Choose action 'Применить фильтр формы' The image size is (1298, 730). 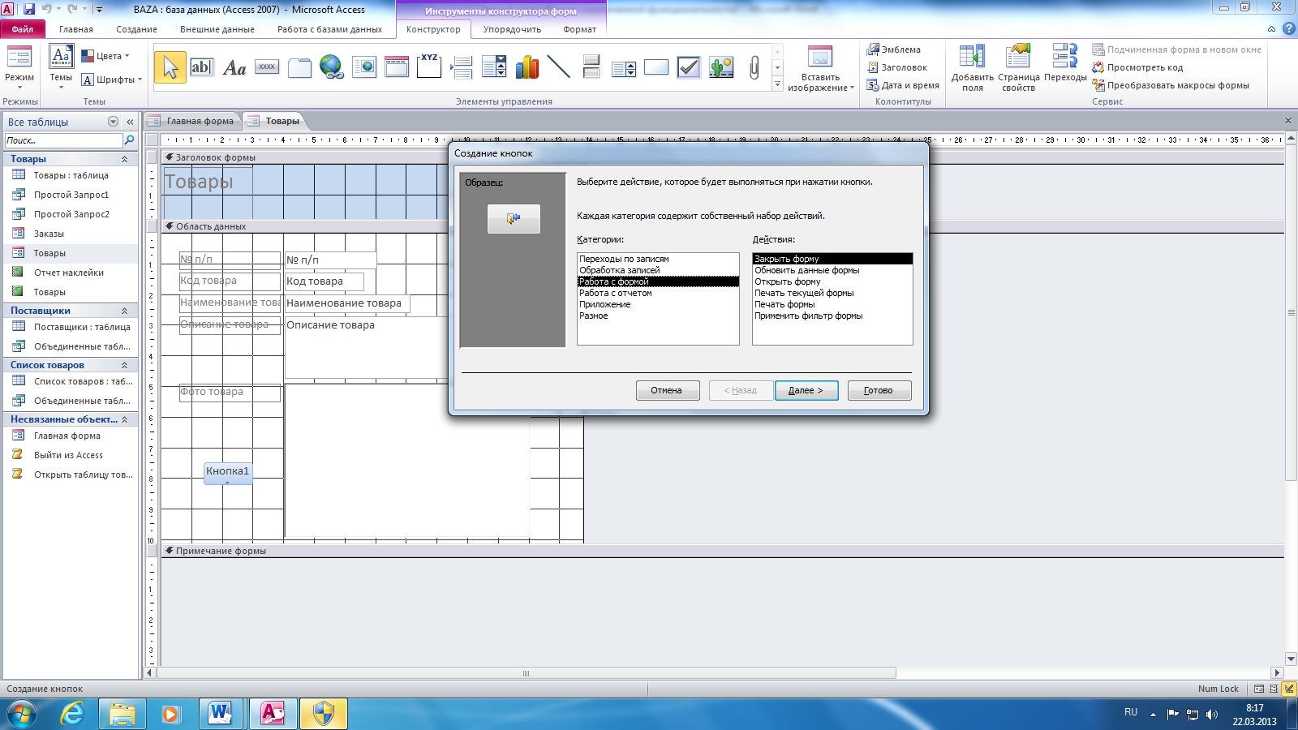832,316
